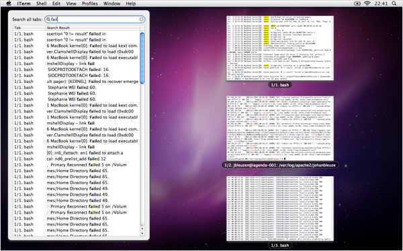Viewport: 403px width, 251px height.
Task: Click the 22:41 clock in menu bar
Action: (x=381, y=3)
